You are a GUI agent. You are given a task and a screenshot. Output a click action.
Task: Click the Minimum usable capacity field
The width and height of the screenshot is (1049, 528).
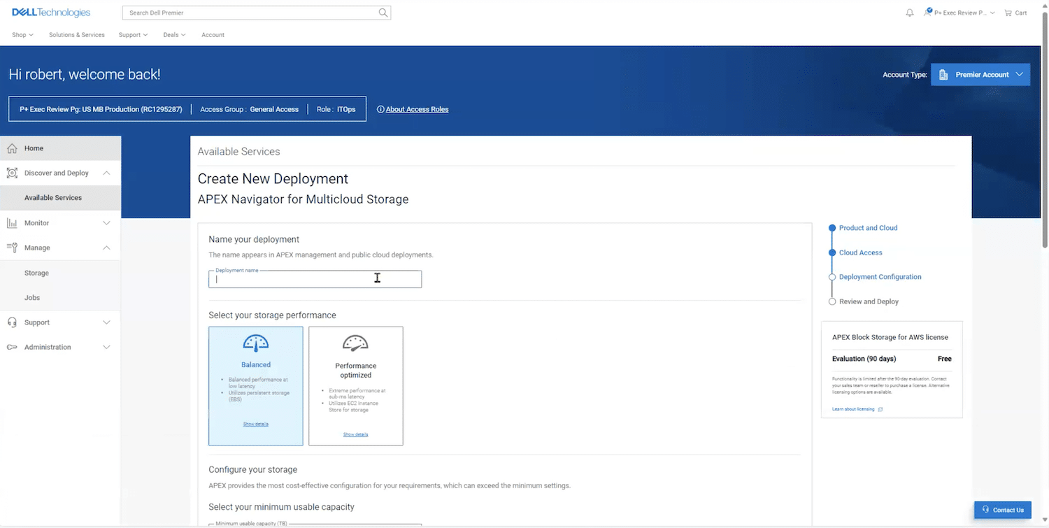315,525
